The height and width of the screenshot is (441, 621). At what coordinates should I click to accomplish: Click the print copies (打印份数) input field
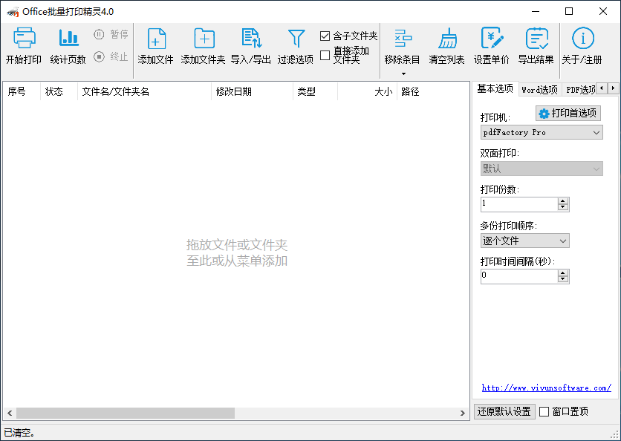click(x=519, y=204)
